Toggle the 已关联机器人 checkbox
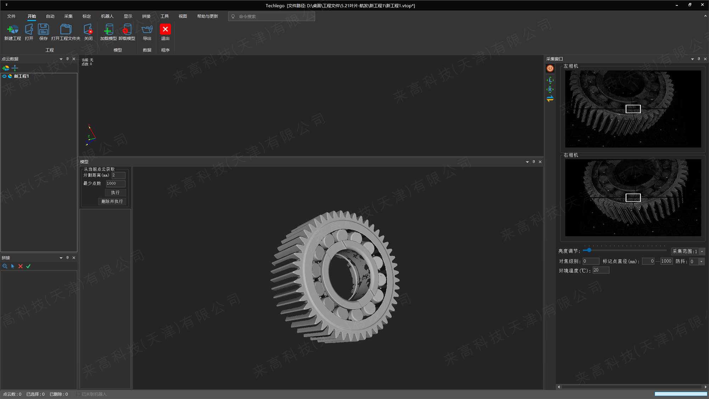 [x=79, y=394]
